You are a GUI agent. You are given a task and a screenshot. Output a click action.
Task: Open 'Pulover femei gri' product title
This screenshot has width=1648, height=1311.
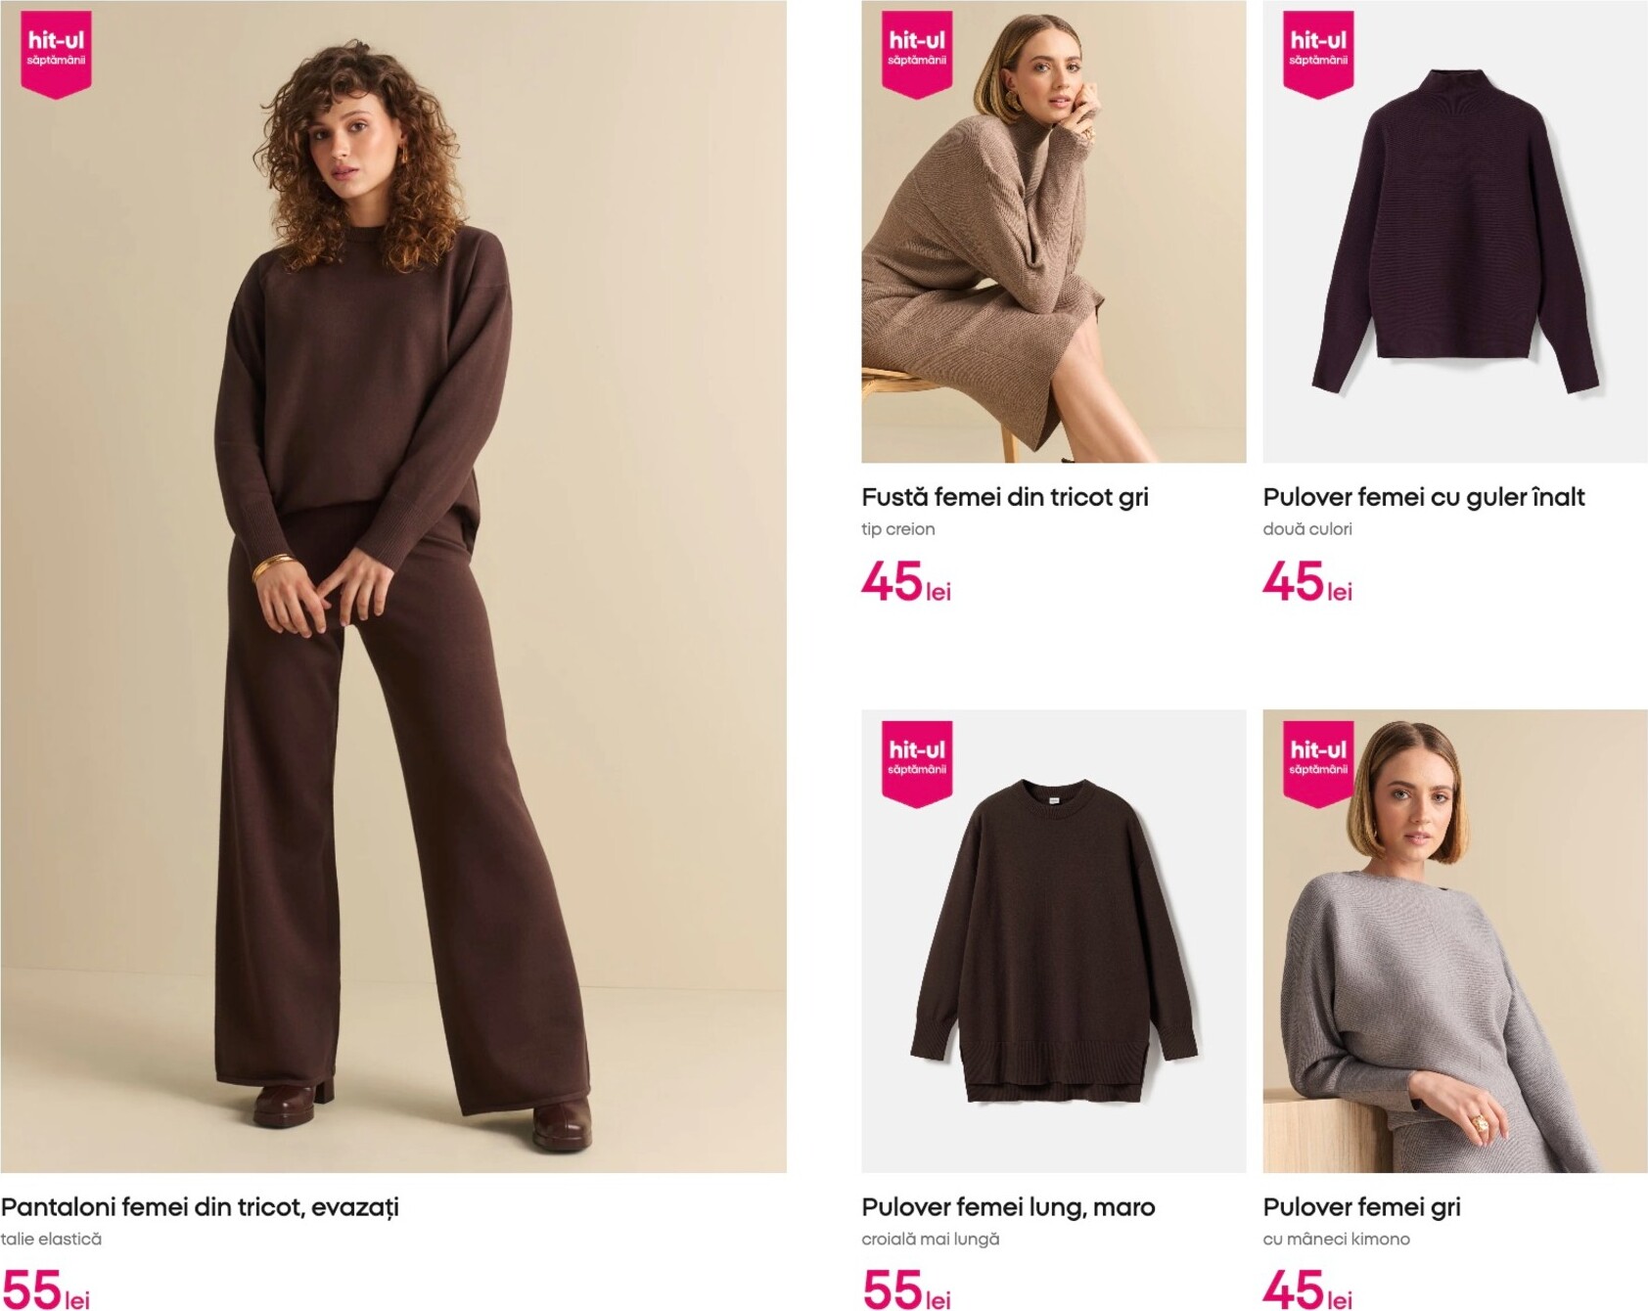[x=1361, y=1207]
